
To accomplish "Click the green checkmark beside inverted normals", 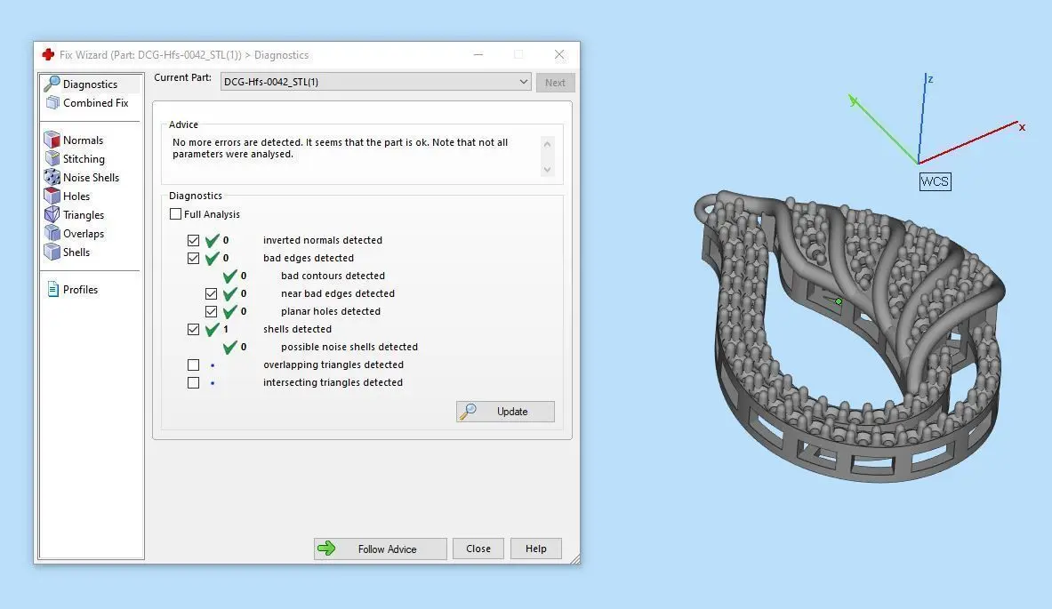I will [x=212, y=240].
